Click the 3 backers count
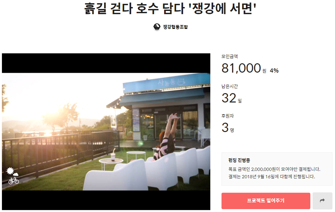This screenshot has height=212, width=335. click(x=225, y=127)
